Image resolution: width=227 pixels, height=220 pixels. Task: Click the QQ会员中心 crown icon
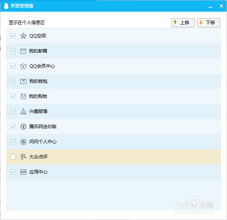coord(23,66)
